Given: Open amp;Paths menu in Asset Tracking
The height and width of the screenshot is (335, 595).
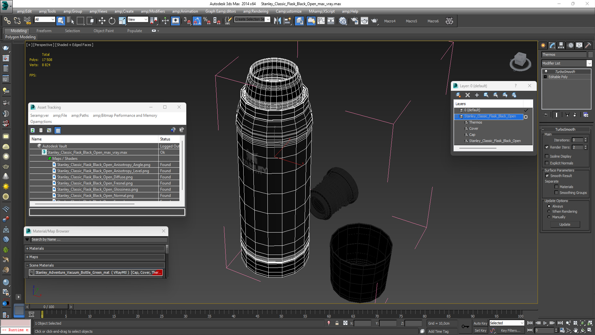Looking at the screenshot, I should coord(80,115).
